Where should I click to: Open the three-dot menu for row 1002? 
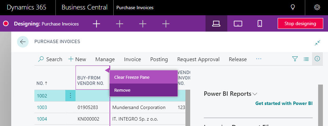(x=70, y=96)
